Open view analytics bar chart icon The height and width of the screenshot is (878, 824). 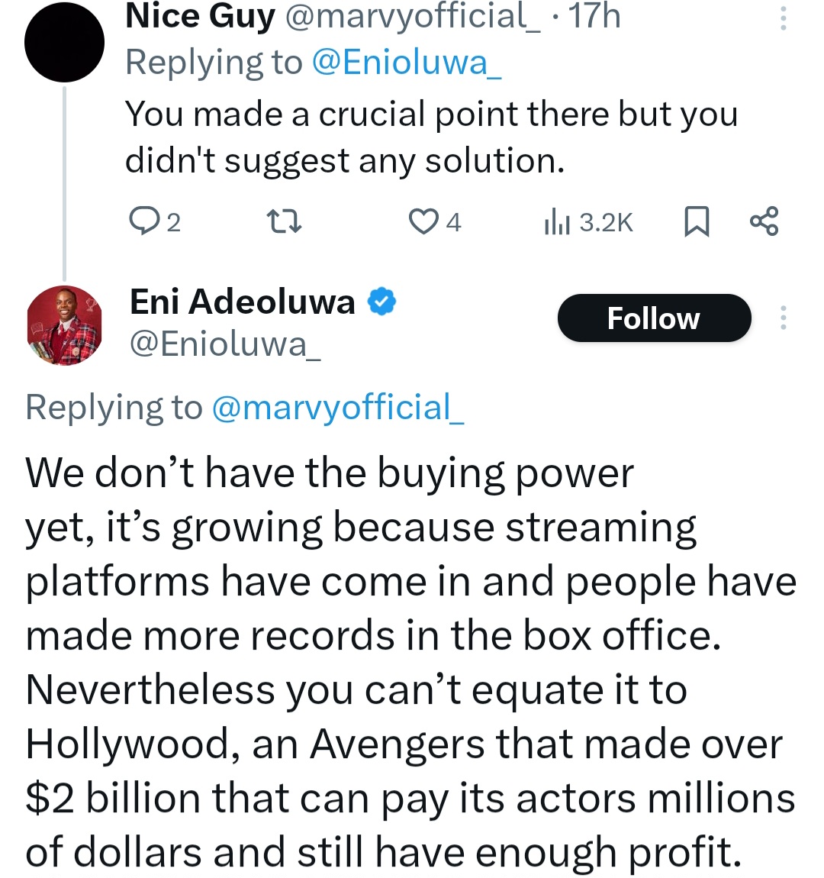coord(557,222)
